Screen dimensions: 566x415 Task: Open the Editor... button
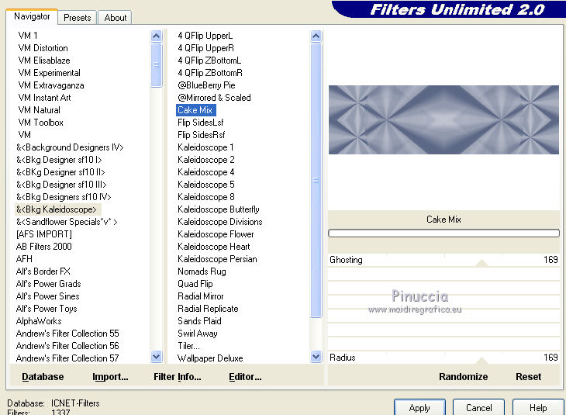(245, 377)
